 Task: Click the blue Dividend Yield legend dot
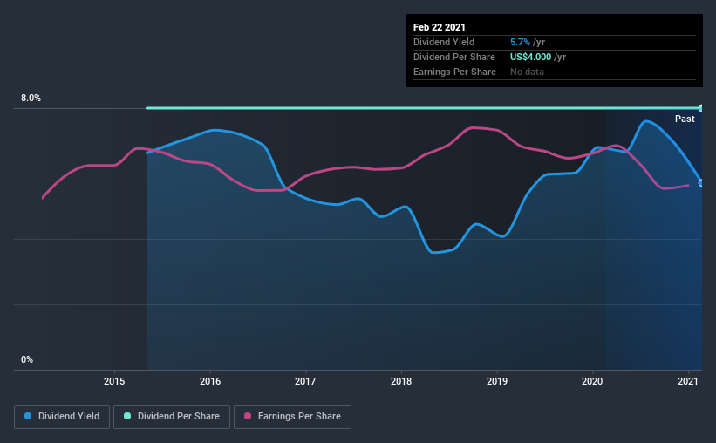[x=28, y=416]
